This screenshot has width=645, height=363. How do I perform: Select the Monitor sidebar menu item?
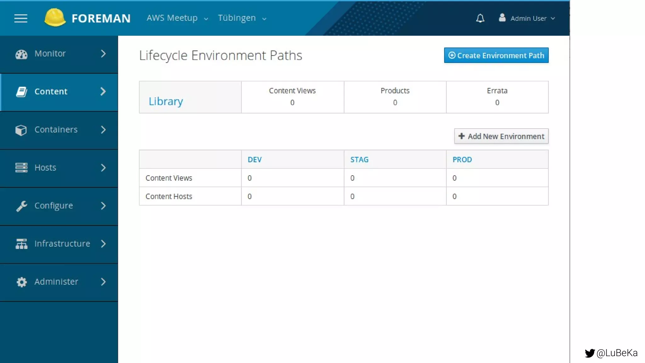click(x=50, y=54)
